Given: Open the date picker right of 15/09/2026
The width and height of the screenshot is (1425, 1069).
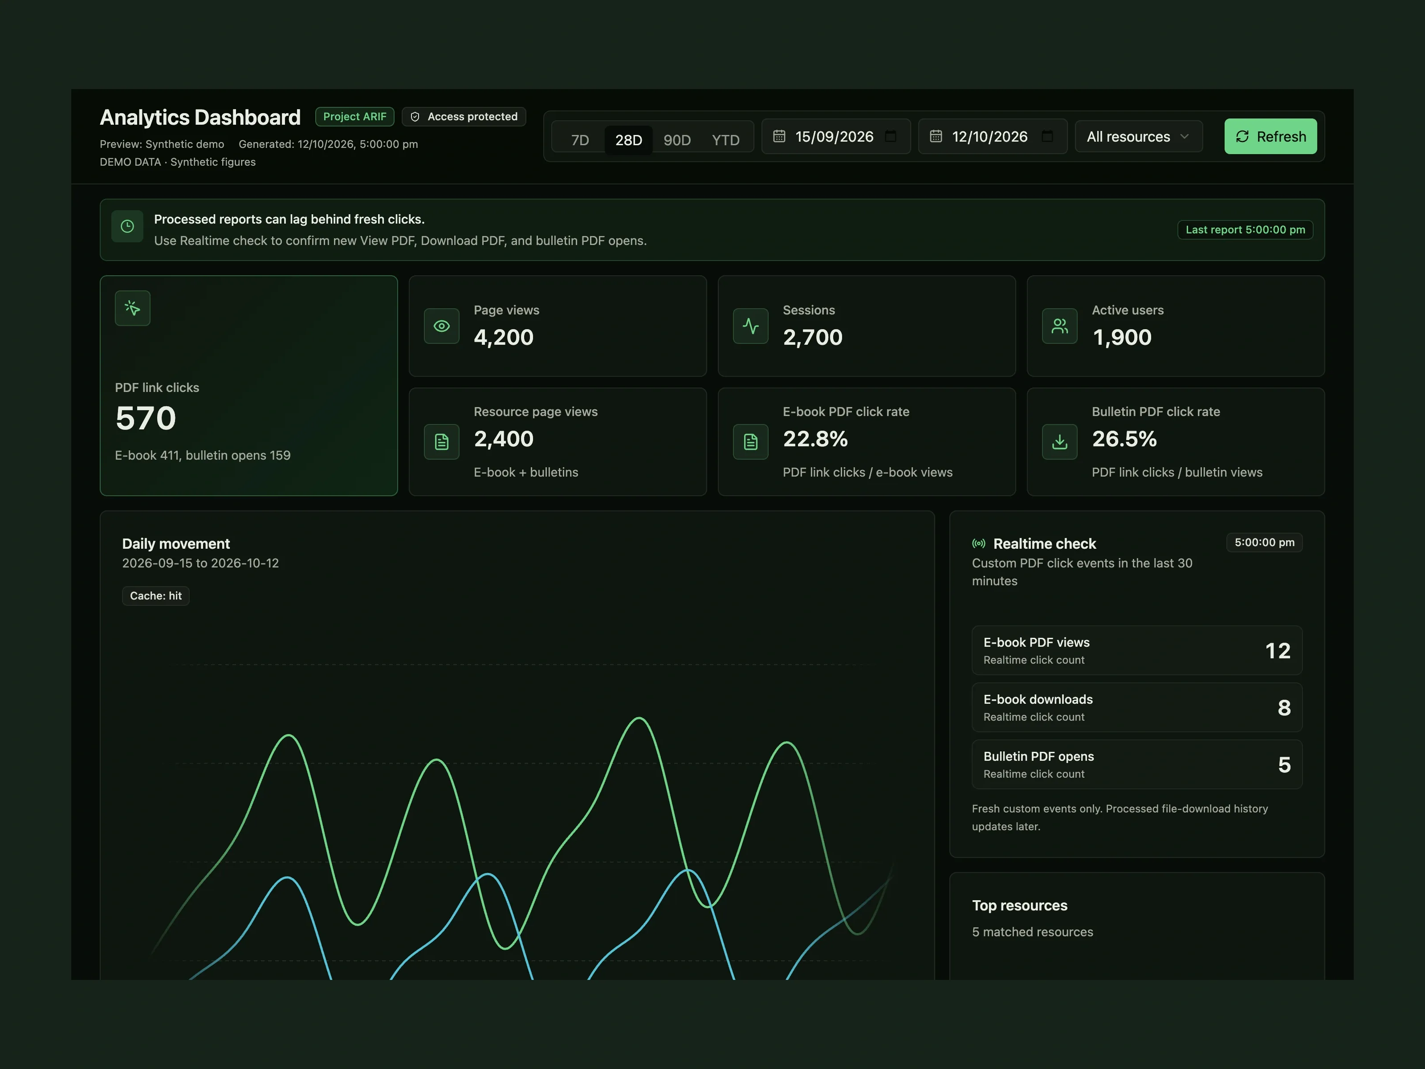Looking at the screenshot, I should pos(891,136).
